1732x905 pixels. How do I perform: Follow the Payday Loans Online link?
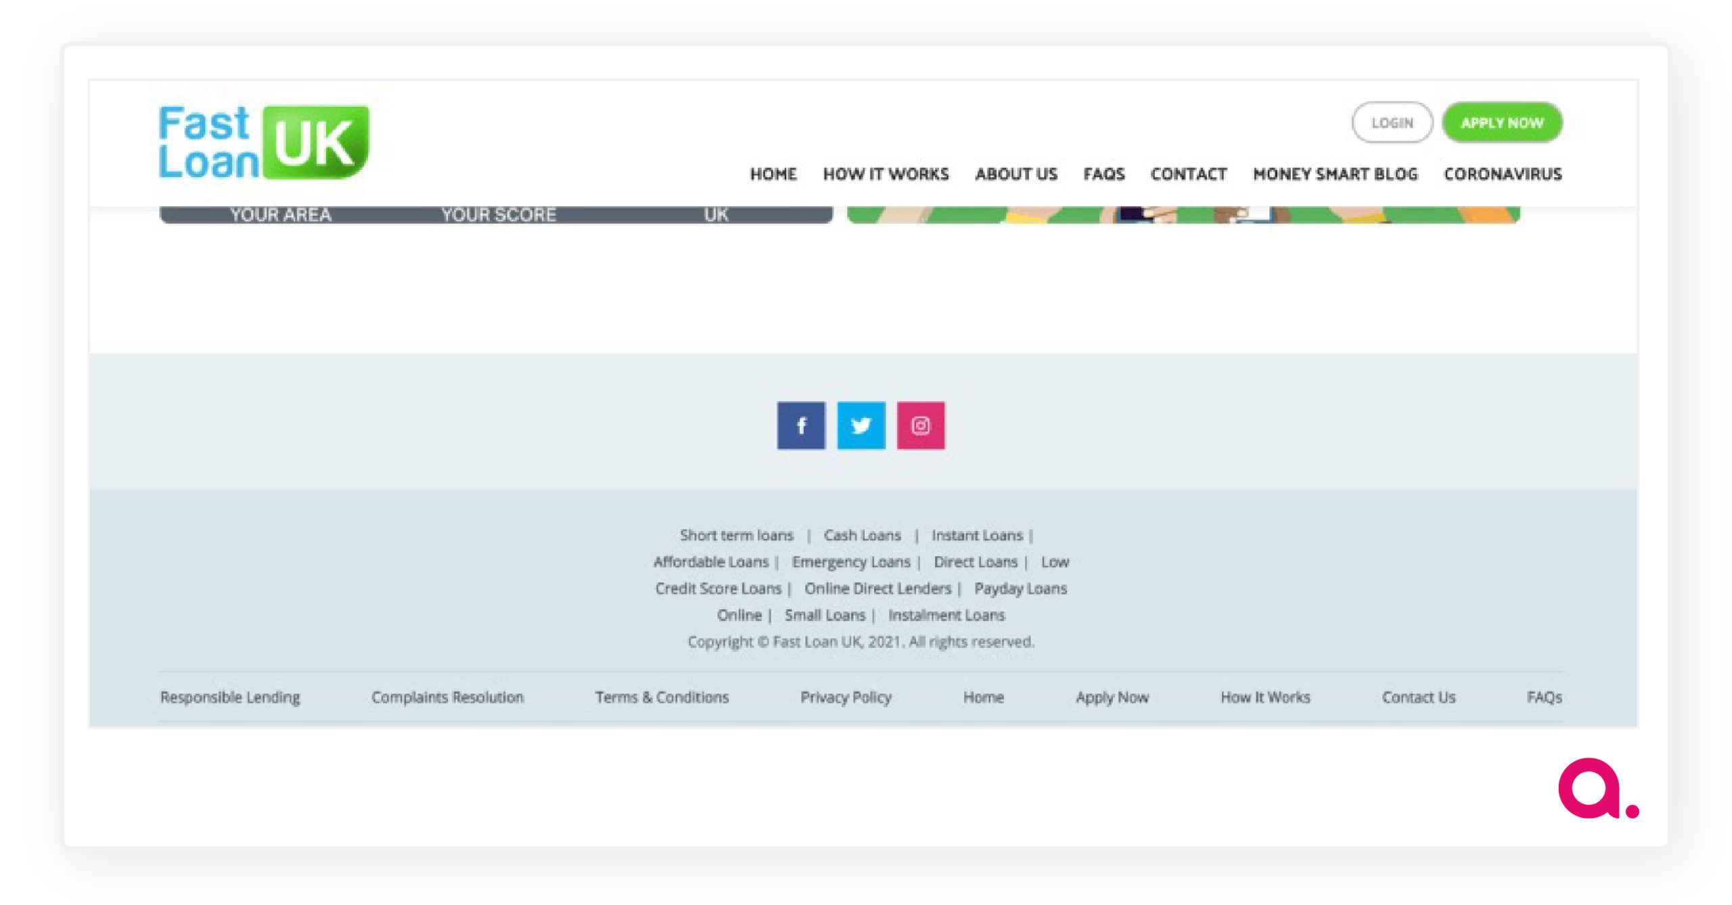coord(1020,588)
